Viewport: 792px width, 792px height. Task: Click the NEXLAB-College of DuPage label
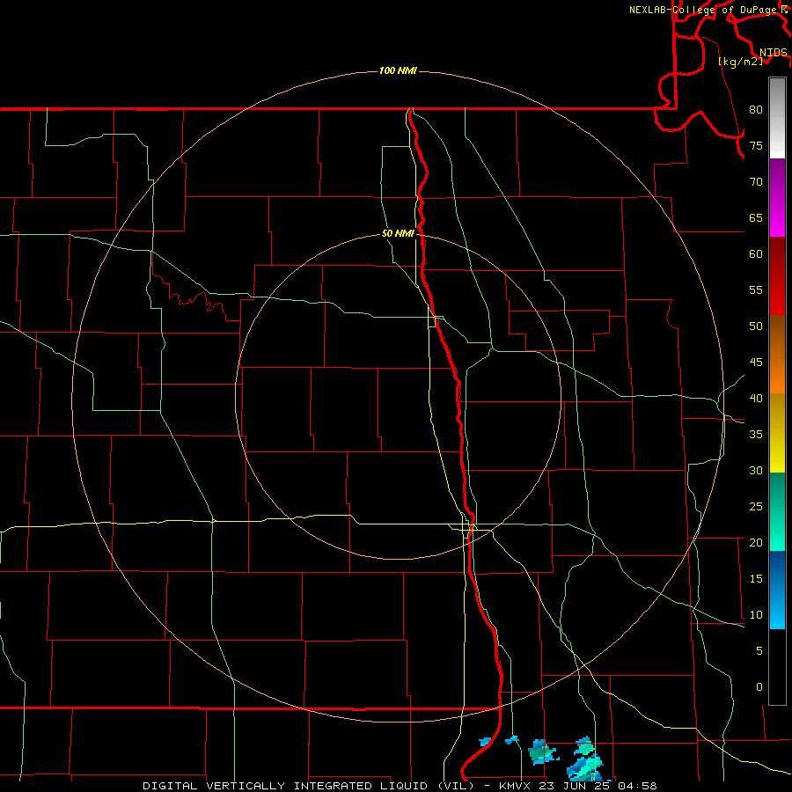click(708, 10)
